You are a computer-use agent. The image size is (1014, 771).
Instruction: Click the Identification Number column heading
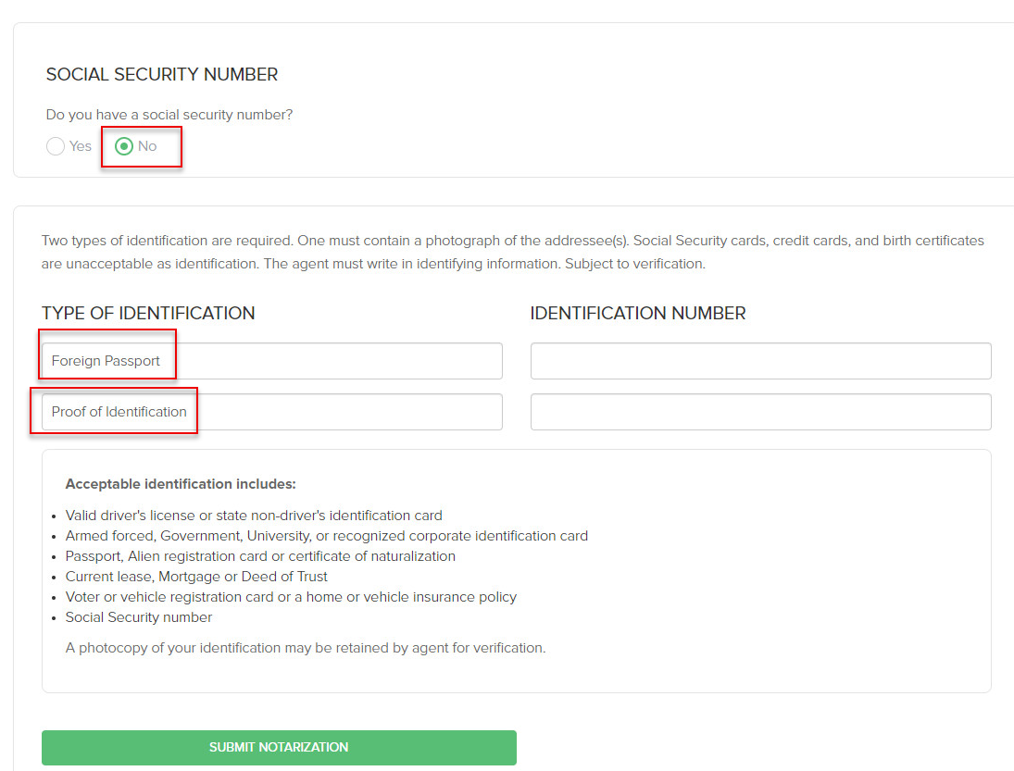[x=638, y=314]
